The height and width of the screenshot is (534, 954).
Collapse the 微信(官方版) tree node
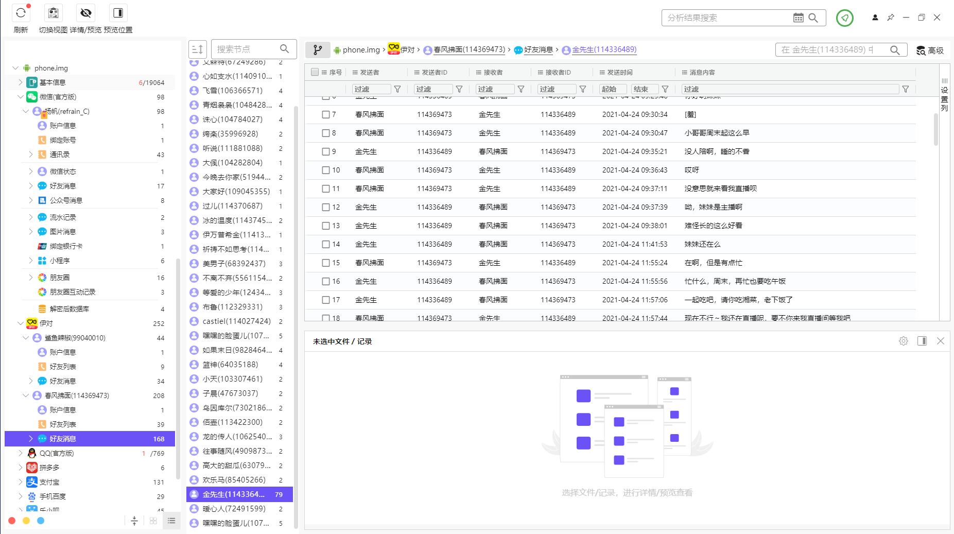coord(20,97)
